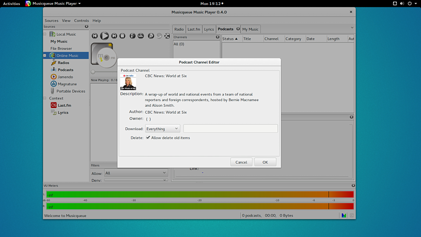The width and height of the screenshot is (421, 237).
Task: Open the Allow filter dropdown
Action: (136, 173)
